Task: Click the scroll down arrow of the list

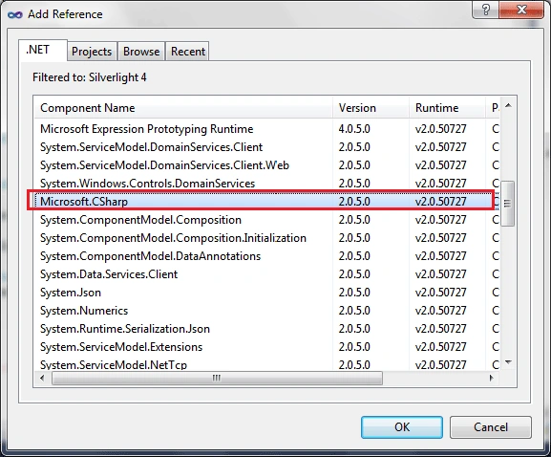Action: click(508, 362)
